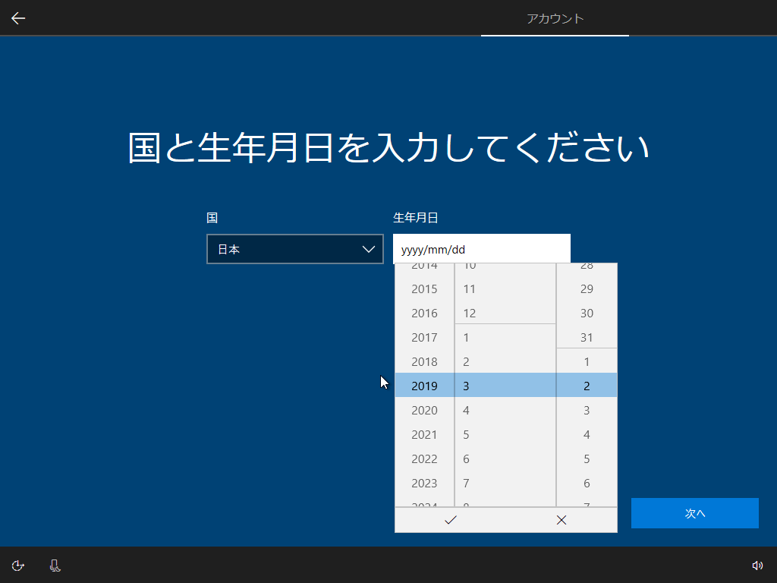The width and height of the screenshot is (777, 583).
Task: Click the microphone icon on the taskbar
Action: point(54,566)
